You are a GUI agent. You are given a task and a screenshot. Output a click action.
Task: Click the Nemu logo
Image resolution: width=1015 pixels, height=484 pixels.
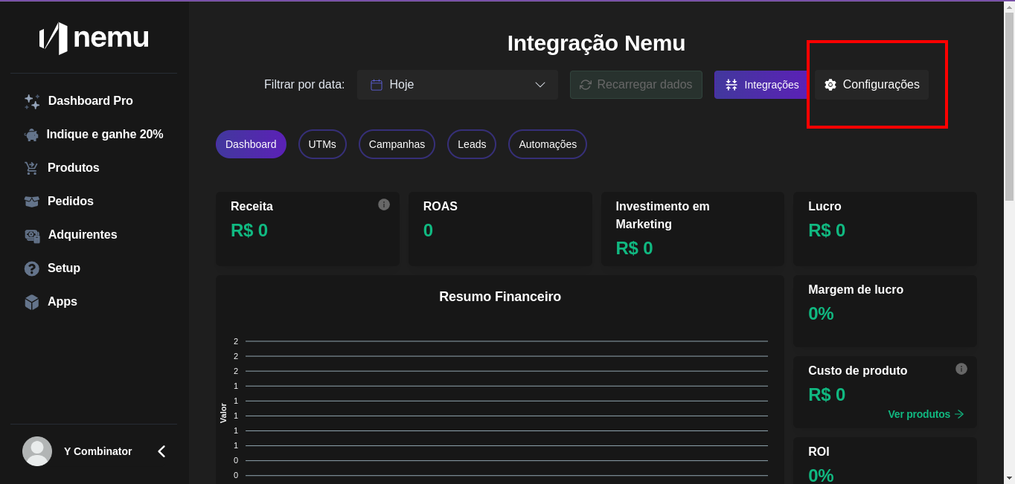[94, 38]
